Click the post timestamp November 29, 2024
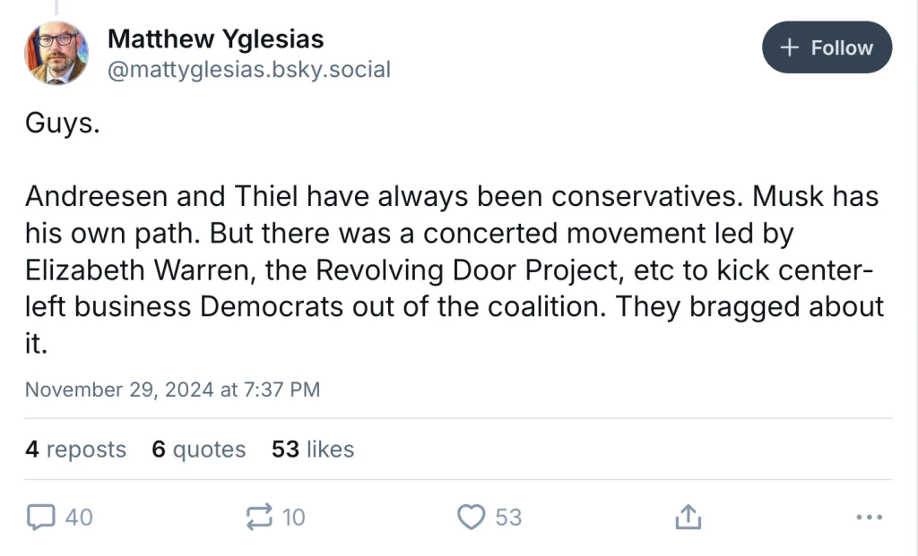The height and width of the screenshot is (556, 918). [171, 389]
